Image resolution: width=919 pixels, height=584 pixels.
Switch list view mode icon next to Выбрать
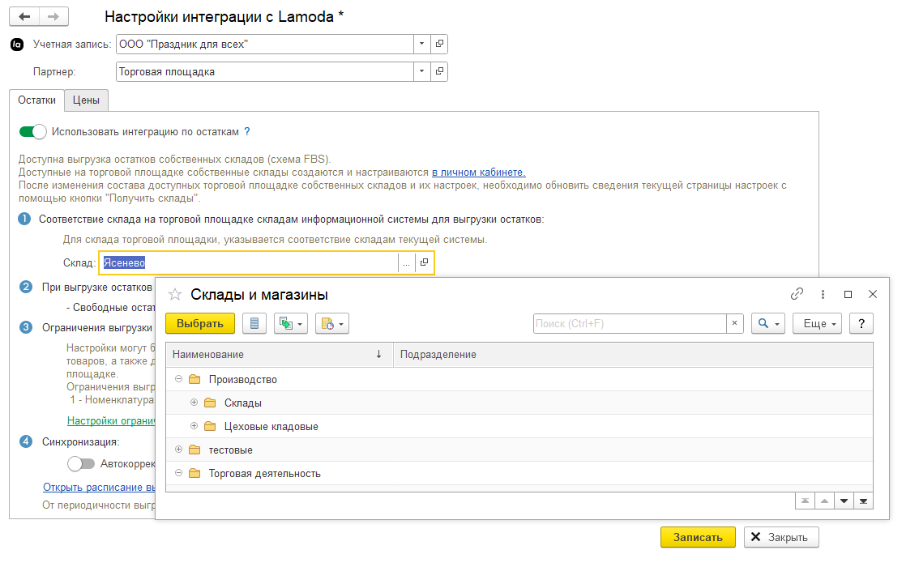[x=254, y=323]
